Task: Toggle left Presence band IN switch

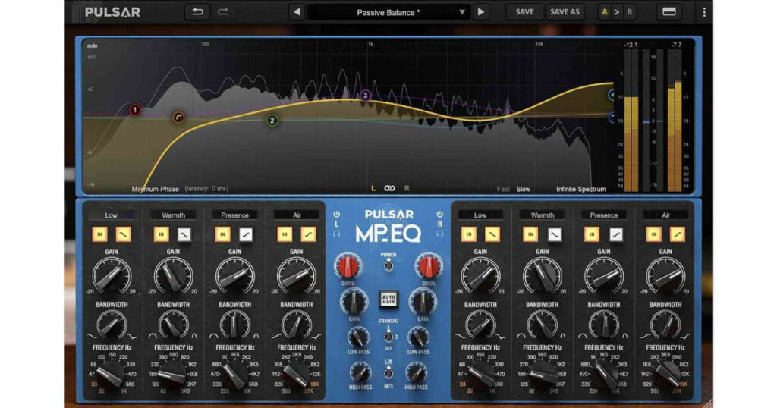Action: pos(222,234)
